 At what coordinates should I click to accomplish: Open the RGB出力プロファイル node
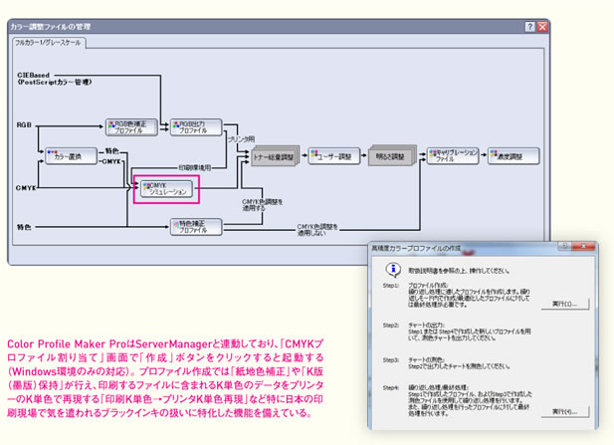(196, 127)
